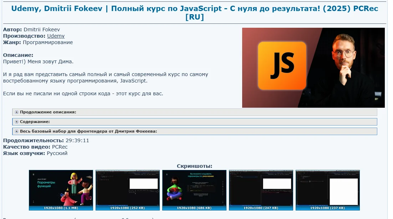Screen dimensions: 393x219
Task: Open the 237 KB screenshot thumbnail
Action: tap(328, 190)
